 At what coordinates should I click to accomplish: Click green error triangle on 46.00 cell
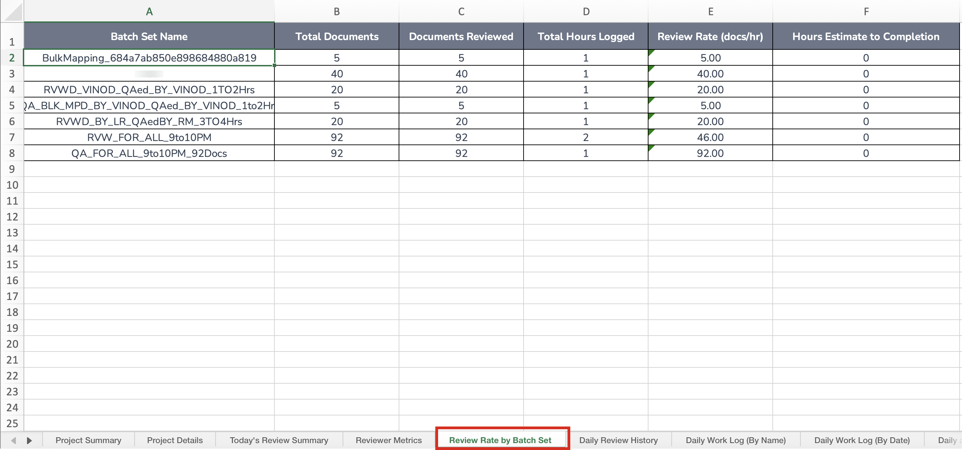pos(651,132)
